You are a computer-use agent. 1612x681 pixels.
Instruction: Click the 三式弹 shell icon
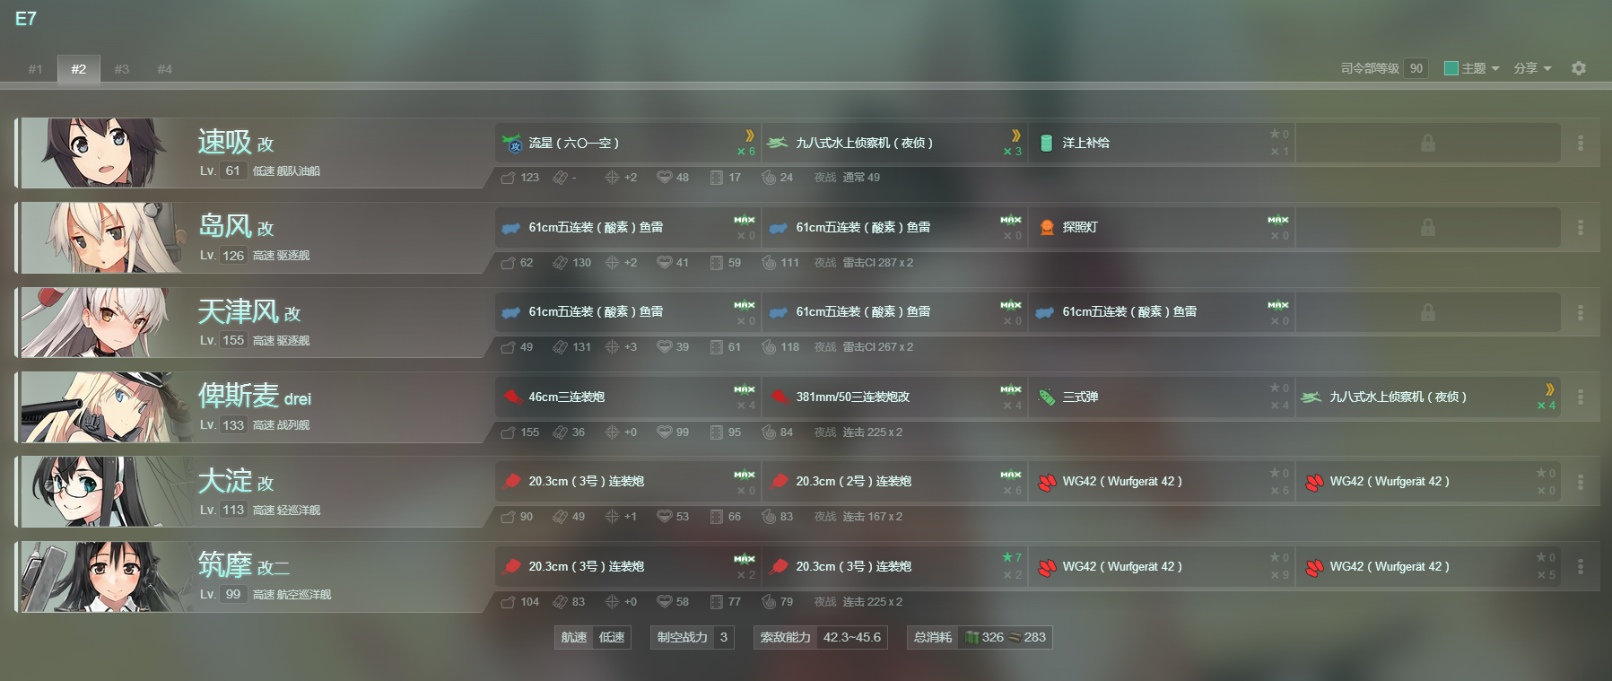[x=1046, y=397]
